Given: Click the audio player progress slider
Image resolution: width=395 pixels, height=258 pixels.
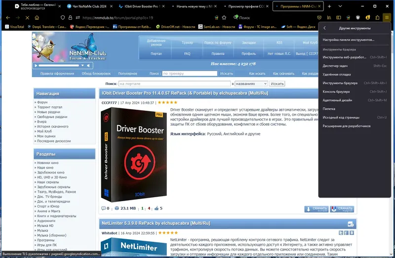Looking at the screenshot, I should tap(59, 66).
